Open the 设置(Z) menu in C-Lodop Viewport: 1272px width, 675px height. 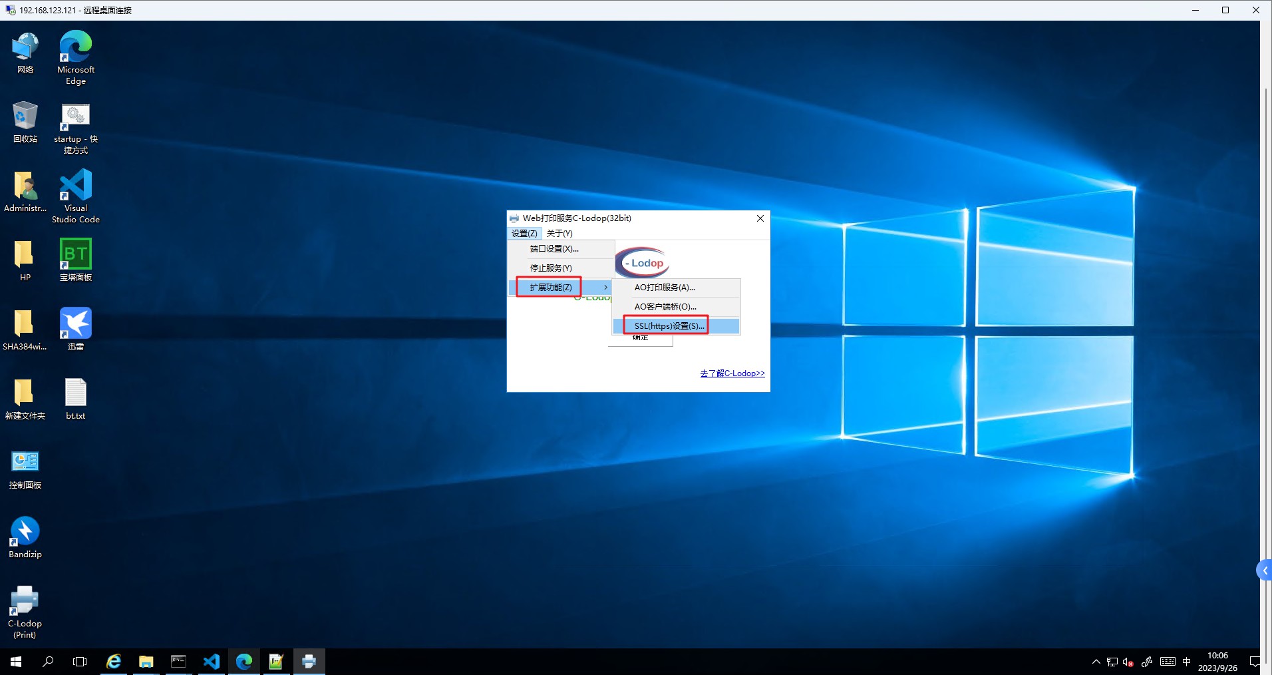(x=524, y=233)
